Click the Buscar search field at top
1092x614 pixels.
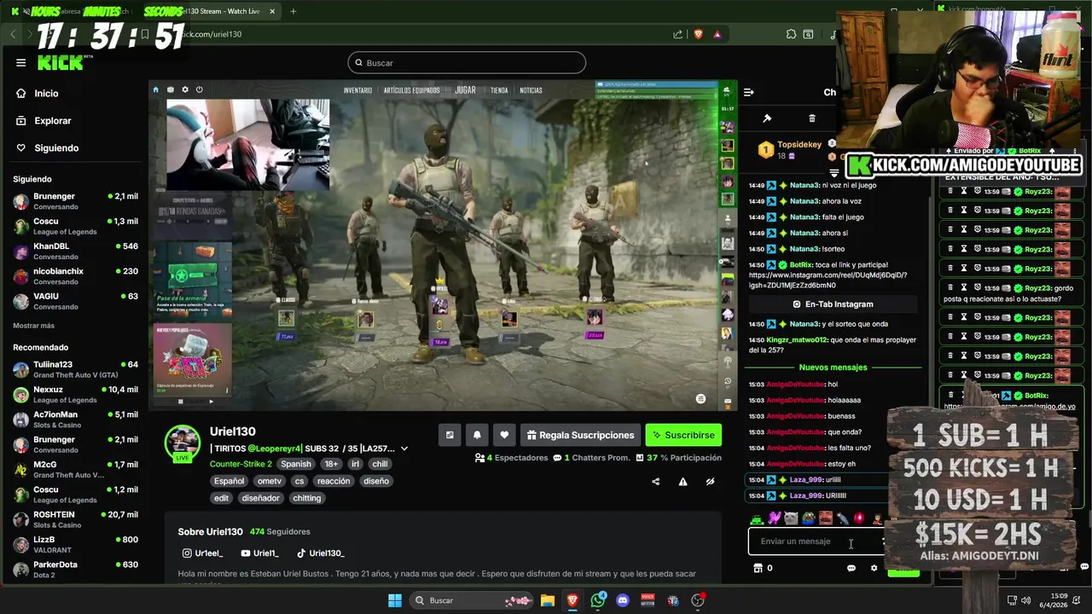pos(467,63)
